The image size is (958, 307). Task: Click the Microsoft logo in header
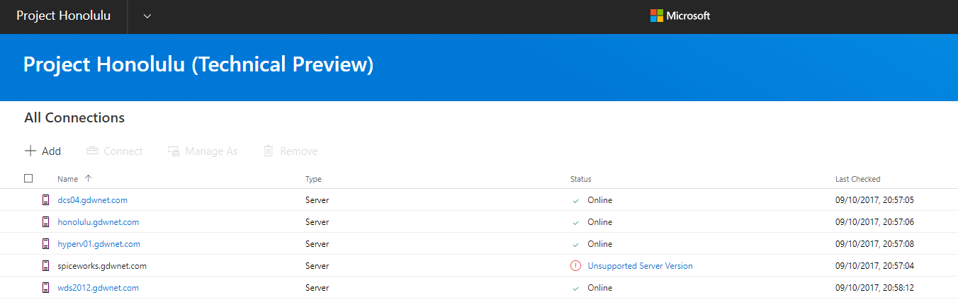pos(680,16)
